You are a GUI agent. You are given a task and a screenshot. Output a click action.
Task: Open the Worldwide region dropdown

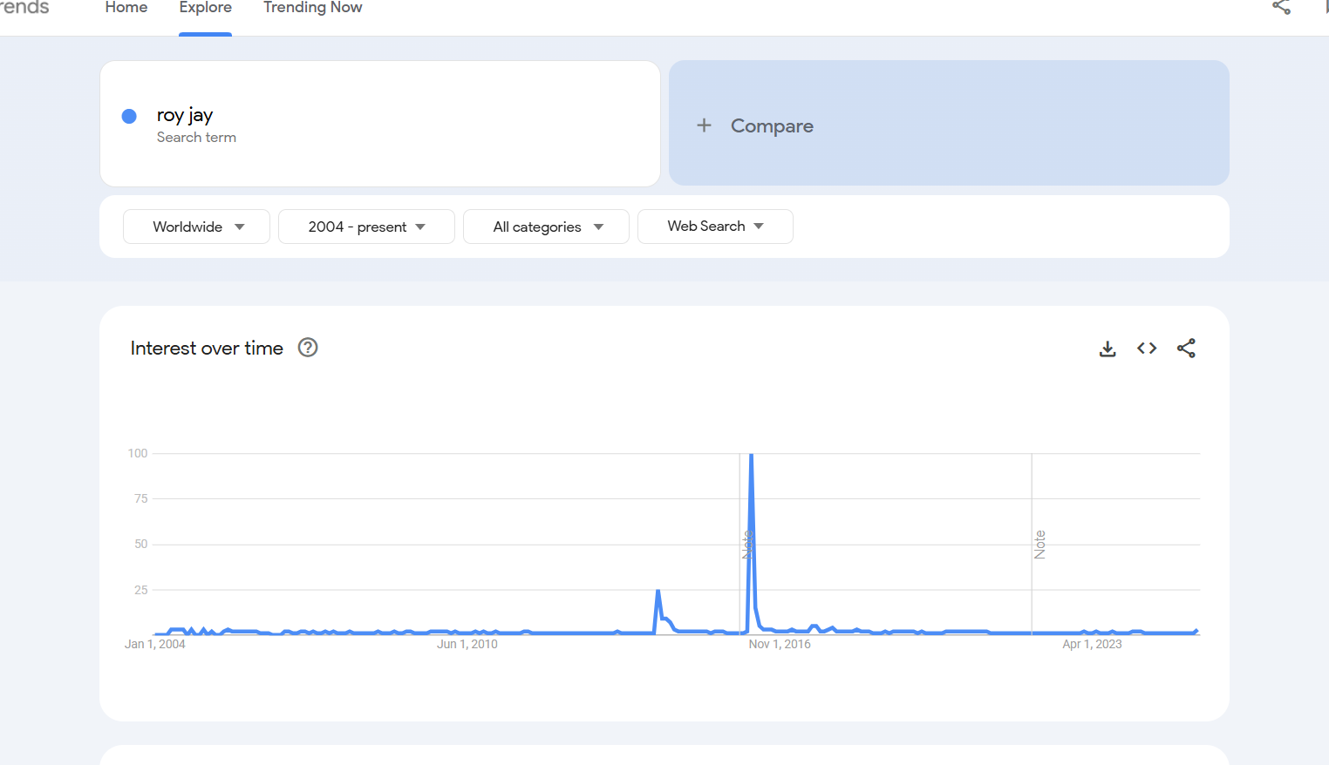pyautogui.click(x=197, y=227)
